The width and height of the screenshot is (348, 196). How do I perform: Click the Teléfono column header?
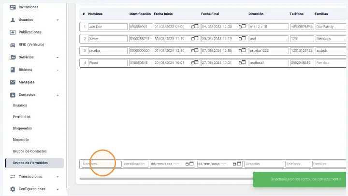coord(296,14)
